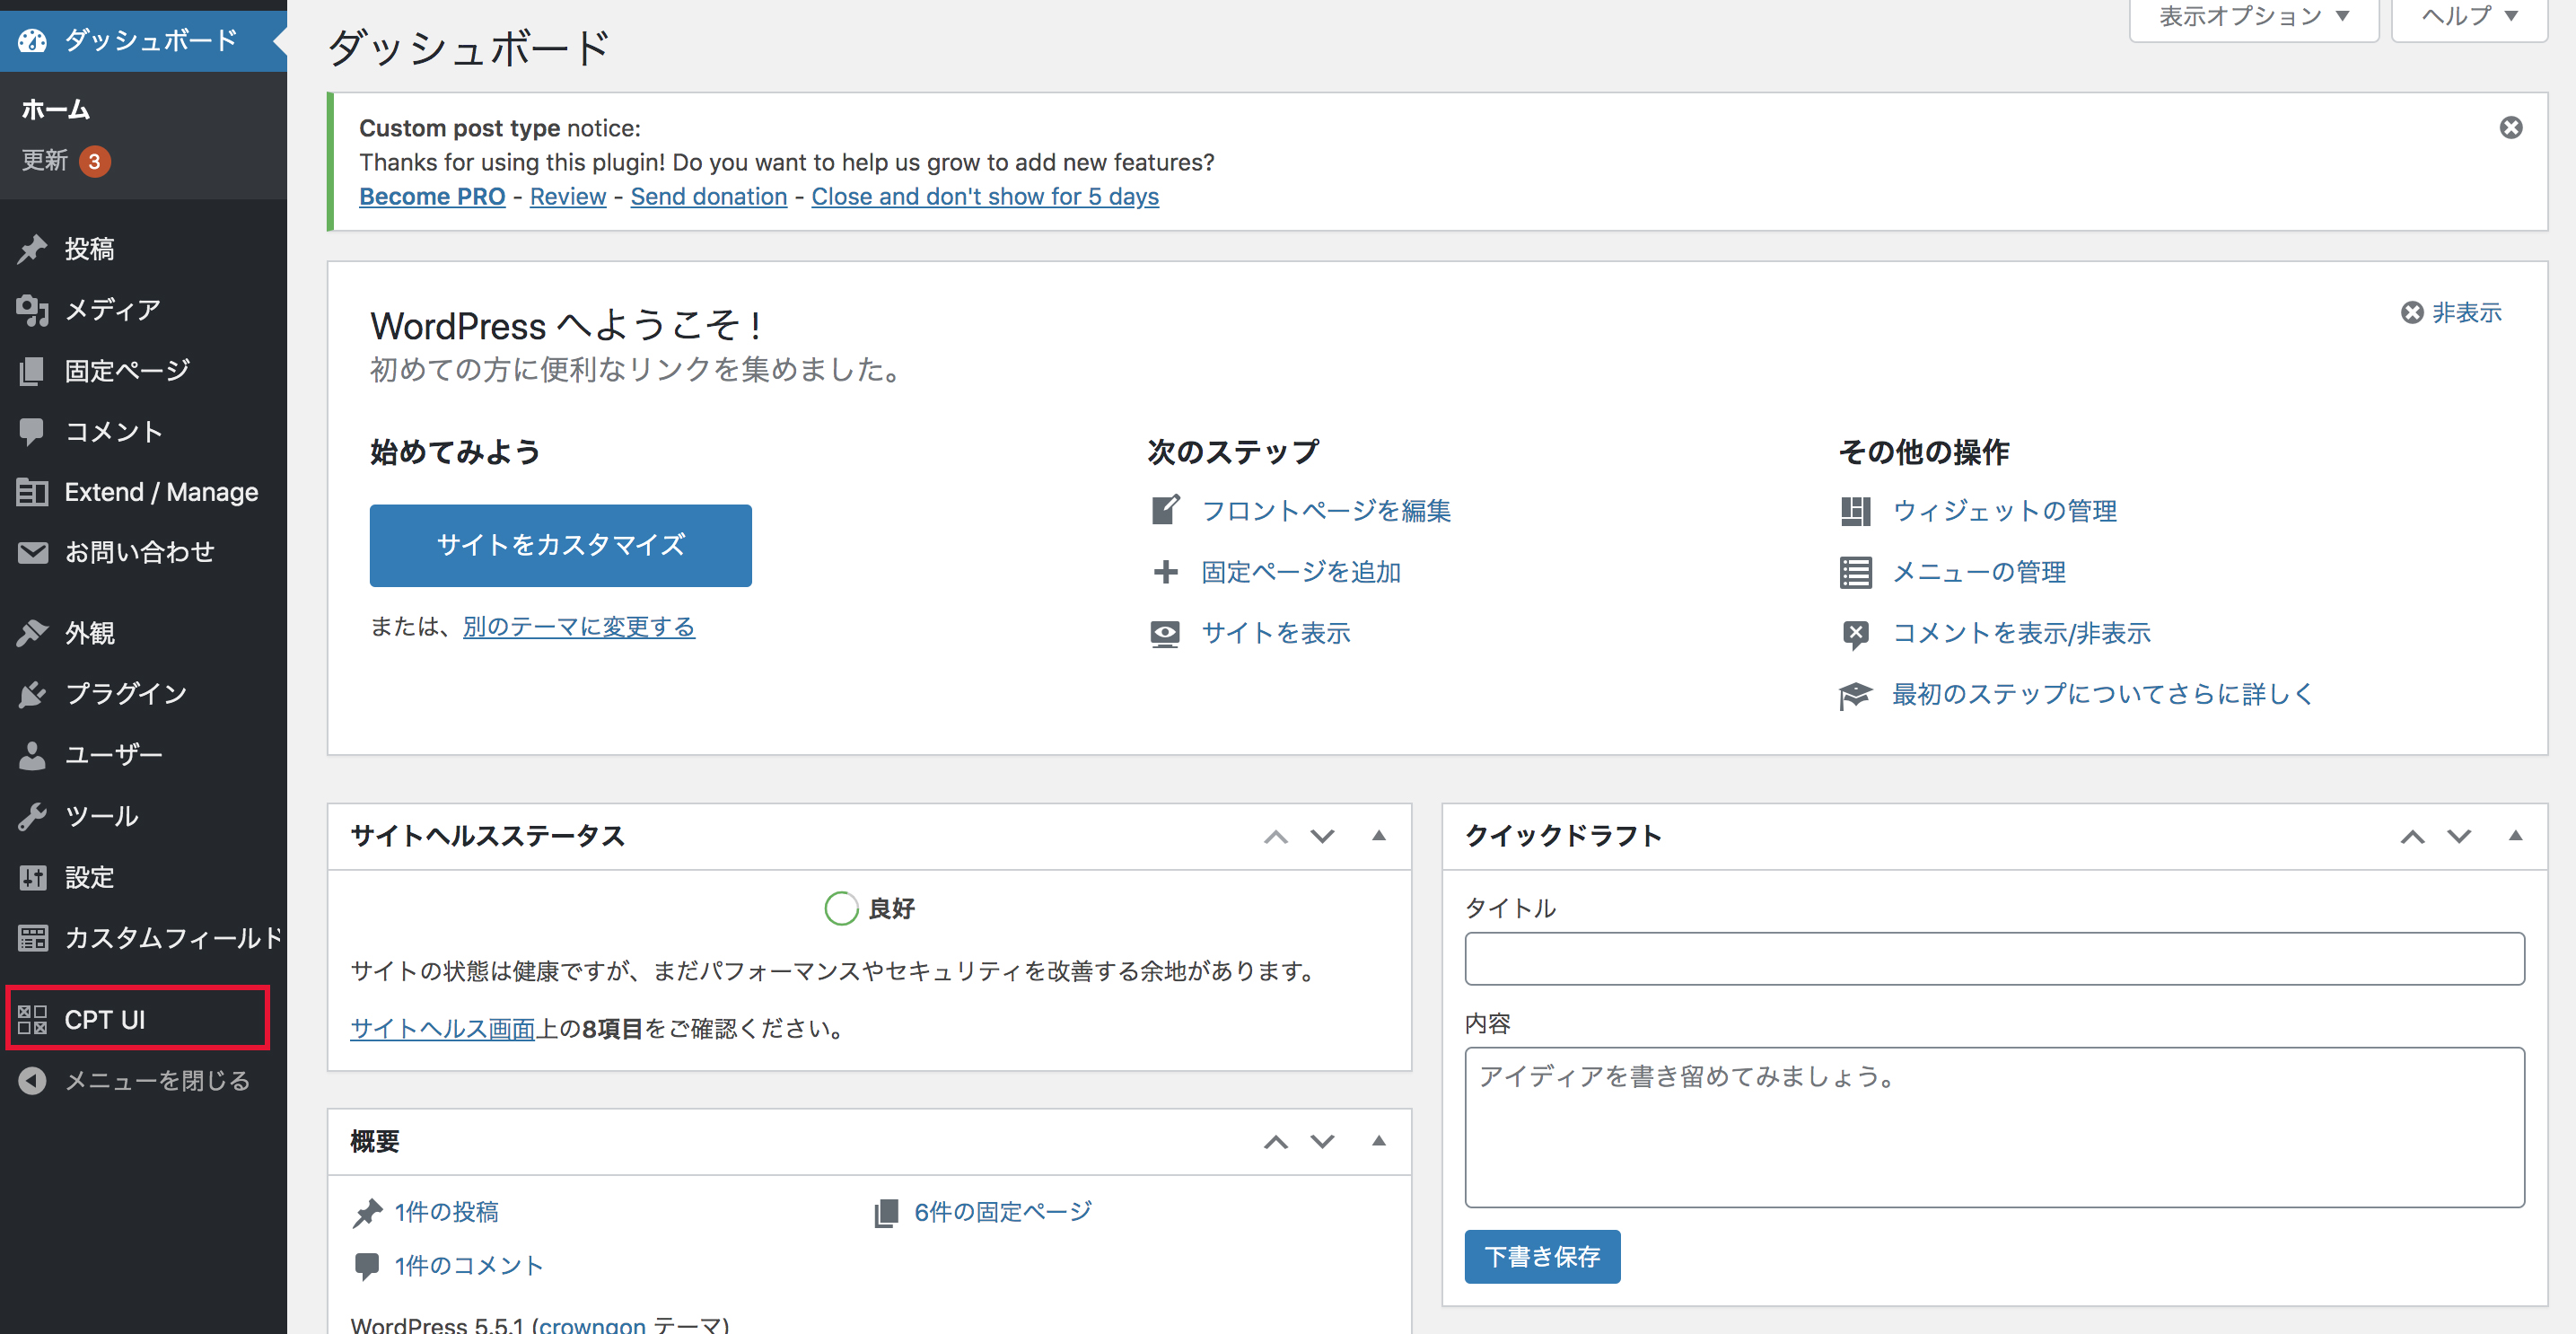The image size is (2576, 1334).
Task: Move サイトヘルスステータス panel up
Action: [1275, 837]
